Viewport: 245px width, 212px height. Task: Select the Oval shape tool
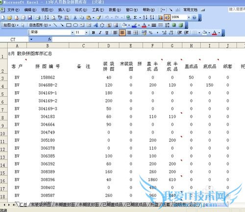click(x=75, y=25)
